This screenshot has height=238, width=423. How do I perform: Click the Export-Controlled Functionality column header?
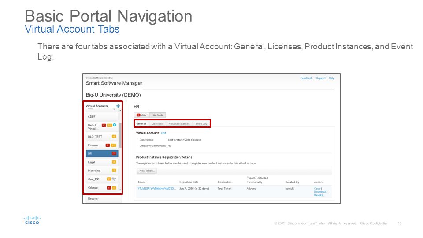[257, 180]
